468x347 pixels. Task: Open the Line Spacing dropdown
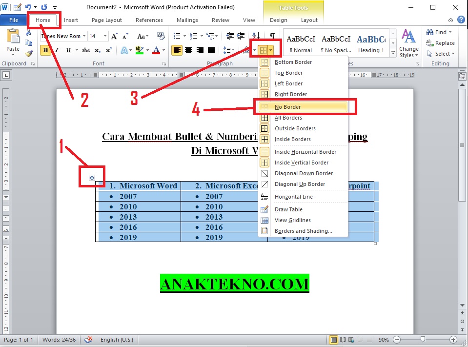point(228,50)
